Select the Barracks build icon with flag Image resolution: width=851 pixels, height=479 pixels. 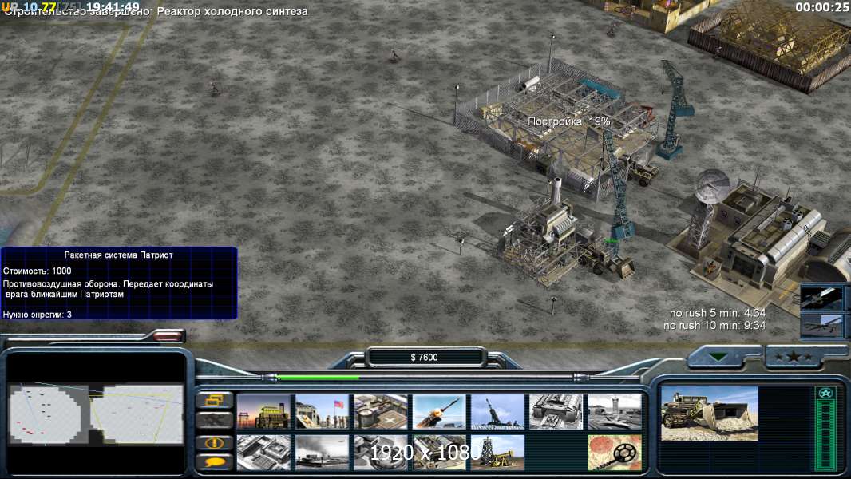(x=322, y=412)
